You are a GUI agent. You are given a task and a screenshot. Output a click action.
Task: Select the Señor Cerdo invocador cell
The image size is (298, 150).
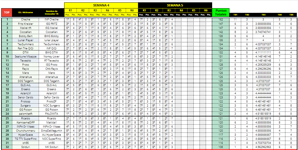pyautogui.click(x=52, y=97)
